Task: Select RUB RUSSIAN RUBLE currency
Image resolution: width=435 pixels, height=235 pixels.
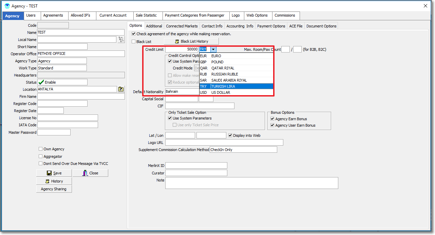Action: (x=236, y=74)
